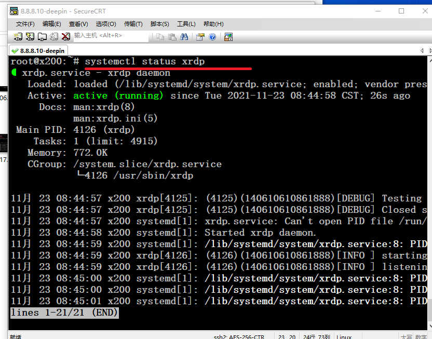Click the Find binoculars icon
The width and height of the screenshot is (432, 339).
click(x=184, y=37)
